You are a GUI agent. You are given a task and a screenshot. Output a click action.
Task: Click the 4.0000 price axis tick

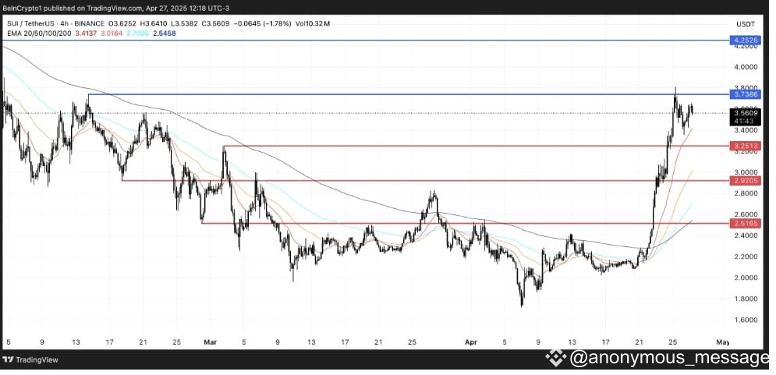coord(746,67)
